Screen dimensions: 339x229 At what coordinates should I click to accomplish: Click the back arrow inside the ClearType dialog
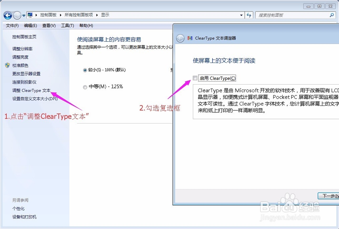point(180,38)
